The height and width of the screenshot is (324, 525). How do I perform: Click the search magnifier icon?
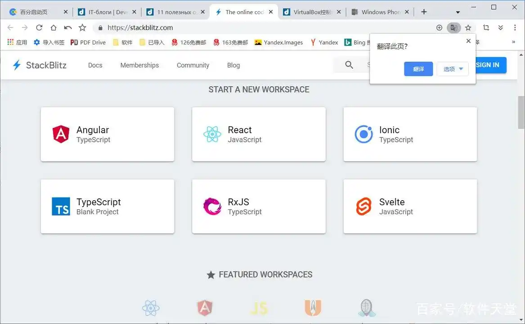349,65
